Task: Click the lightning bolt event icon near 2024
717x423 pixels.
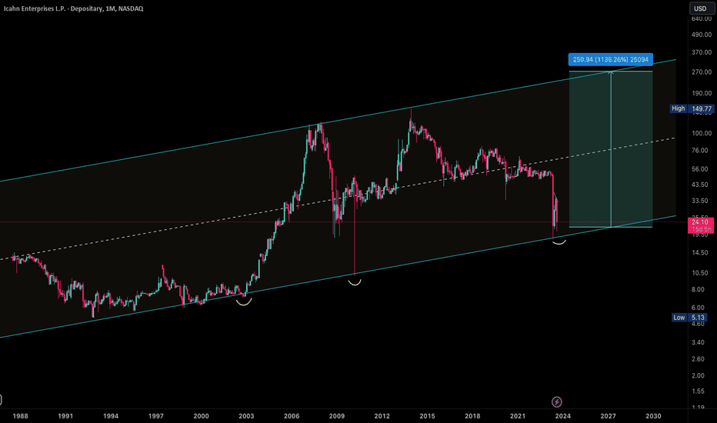Action: coord(556,402)
